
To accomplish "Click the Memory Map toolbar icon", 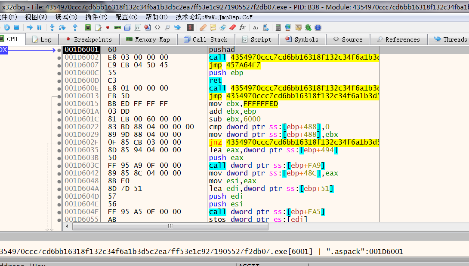I will coord(117,27).
